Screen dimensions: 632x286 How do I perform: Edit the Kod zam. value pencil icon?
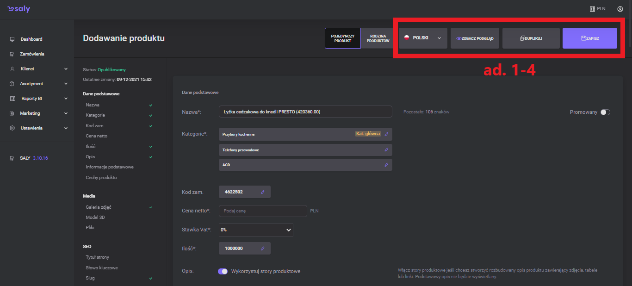(262, 192)
